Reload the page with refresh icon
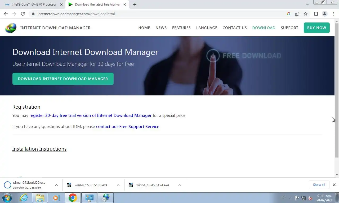The image size is (339, 203). pyautogui.click(x=23, y=14)
